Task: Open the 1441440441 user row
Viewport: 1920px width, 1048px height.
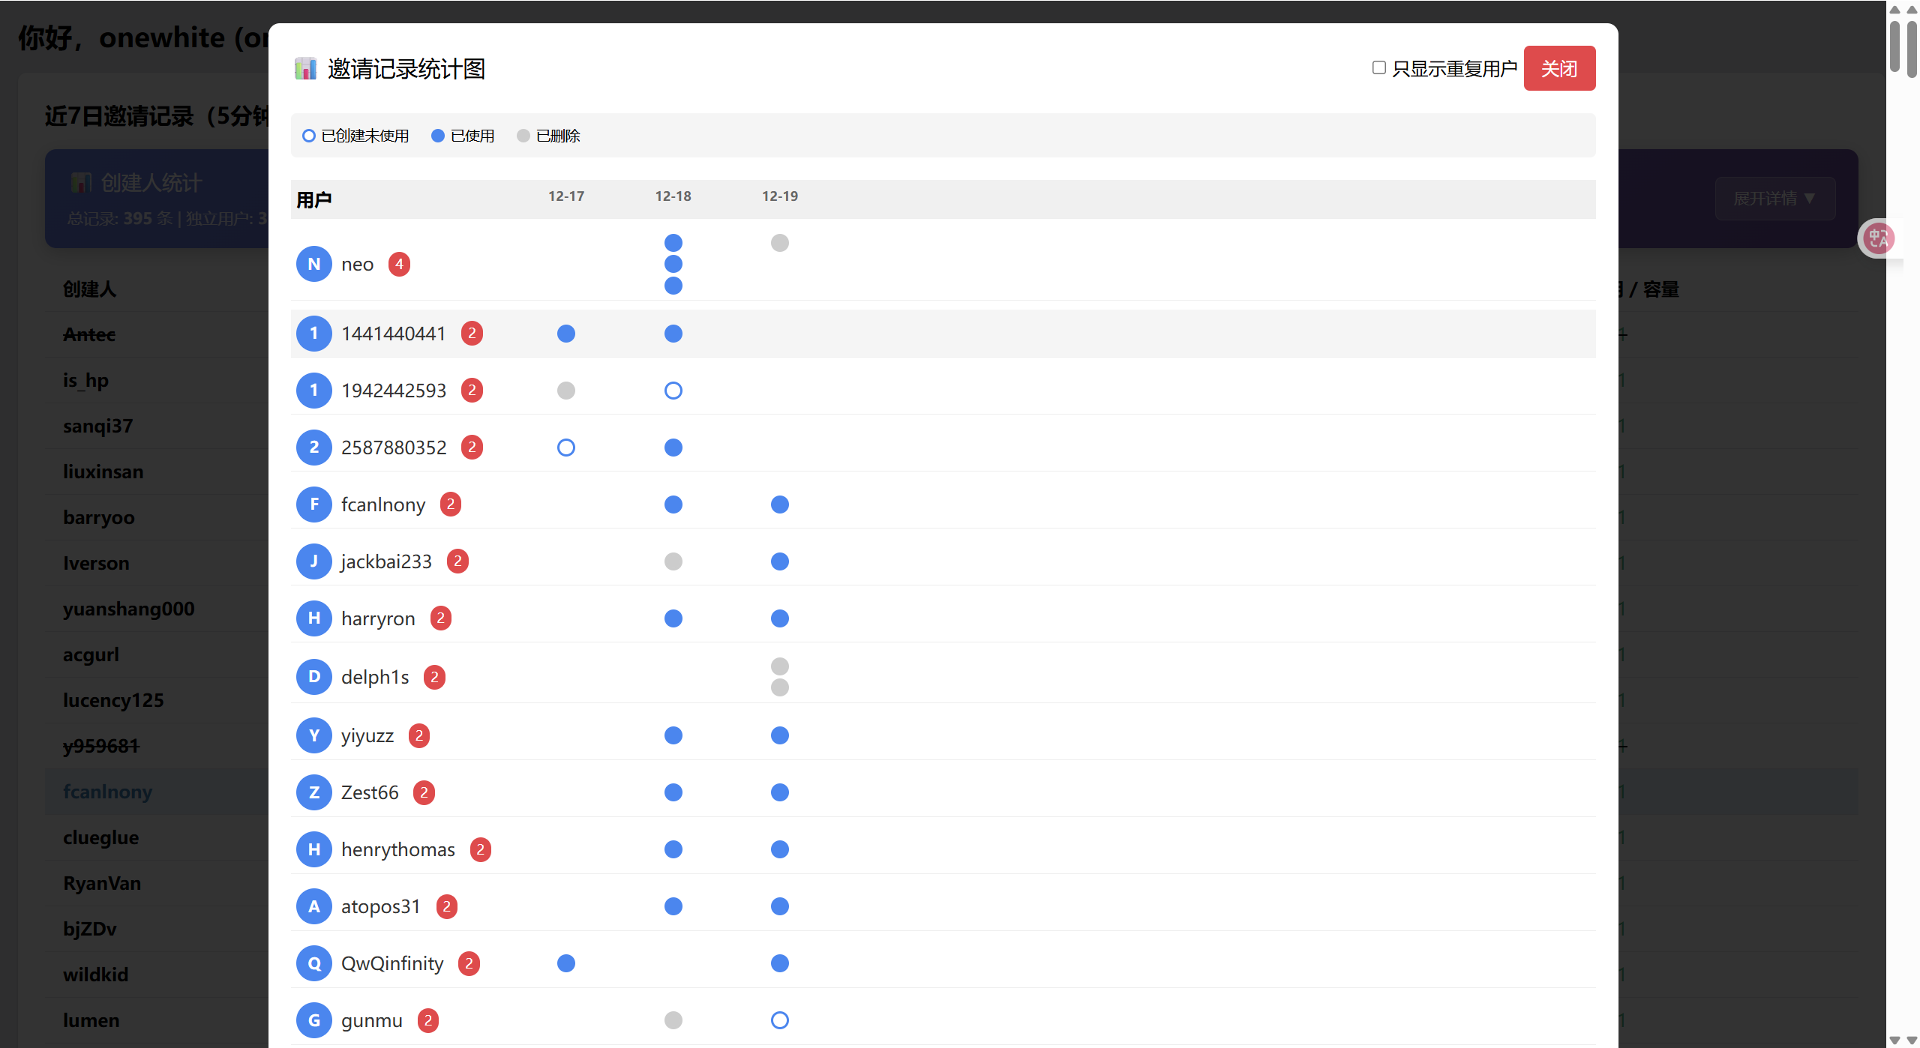Action: pos(943,334)
